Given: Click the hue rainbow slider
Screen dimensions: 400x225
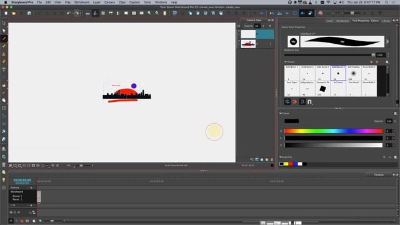Looking at the screenshot, I should point(333,131).
